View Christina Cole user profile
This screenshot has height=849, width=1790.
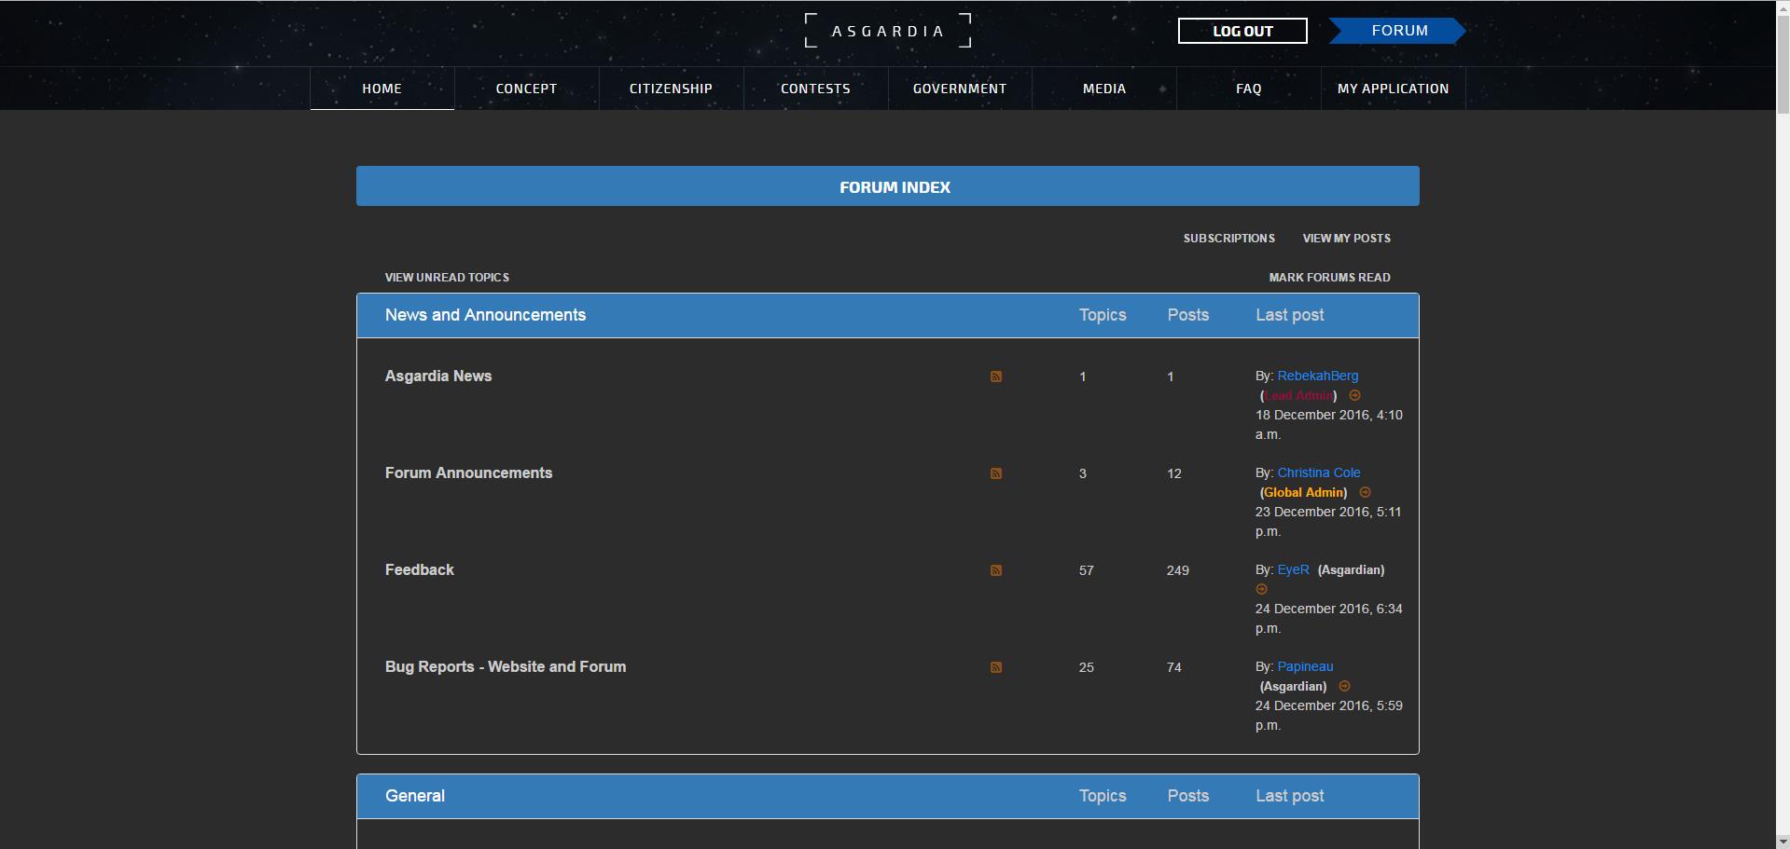point(1318,472)
